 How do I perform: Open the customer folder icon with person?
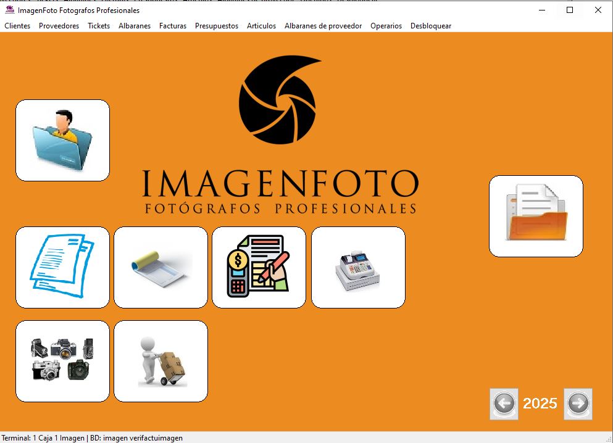click(62, 140)
